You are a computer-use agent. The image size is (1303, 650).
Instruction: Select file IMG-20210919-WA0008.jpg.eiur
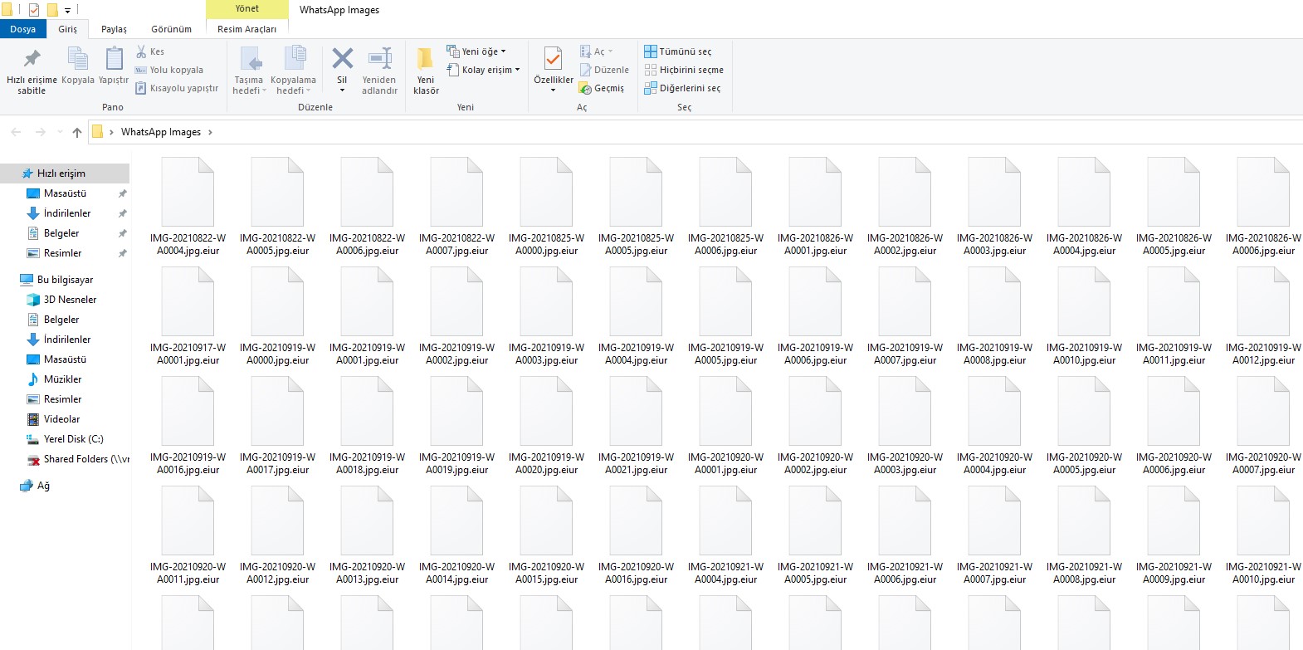coord(995,316)
